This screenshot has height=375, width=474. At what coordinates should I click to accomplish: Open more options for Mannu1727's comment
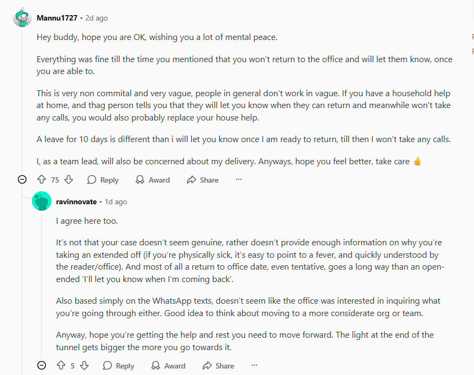pos(239,180)
